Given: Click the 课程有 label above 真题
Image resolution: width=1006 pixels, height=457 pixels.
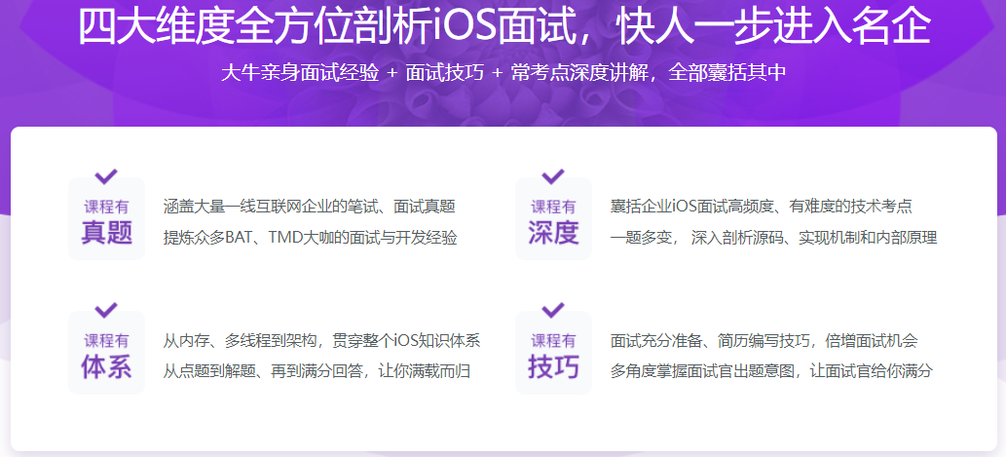Looking at the screenshot, I should [x=106, y=207].
